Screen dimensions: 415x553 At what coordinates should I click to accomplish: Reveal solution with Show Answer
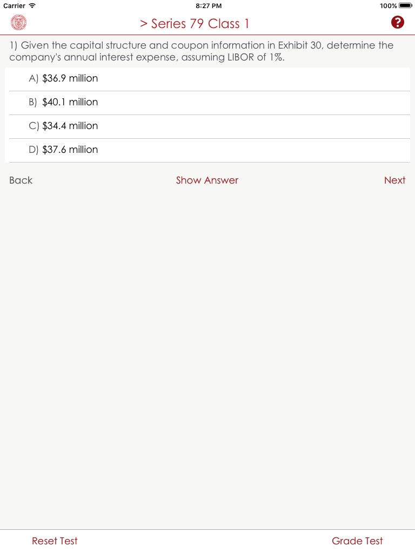click(207, 180)
